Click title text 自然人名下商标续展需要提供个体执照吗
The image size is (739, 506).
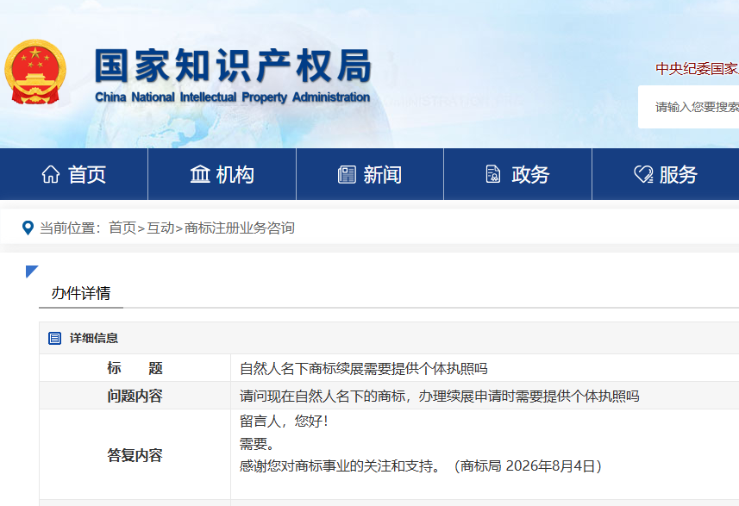(363, 368)
